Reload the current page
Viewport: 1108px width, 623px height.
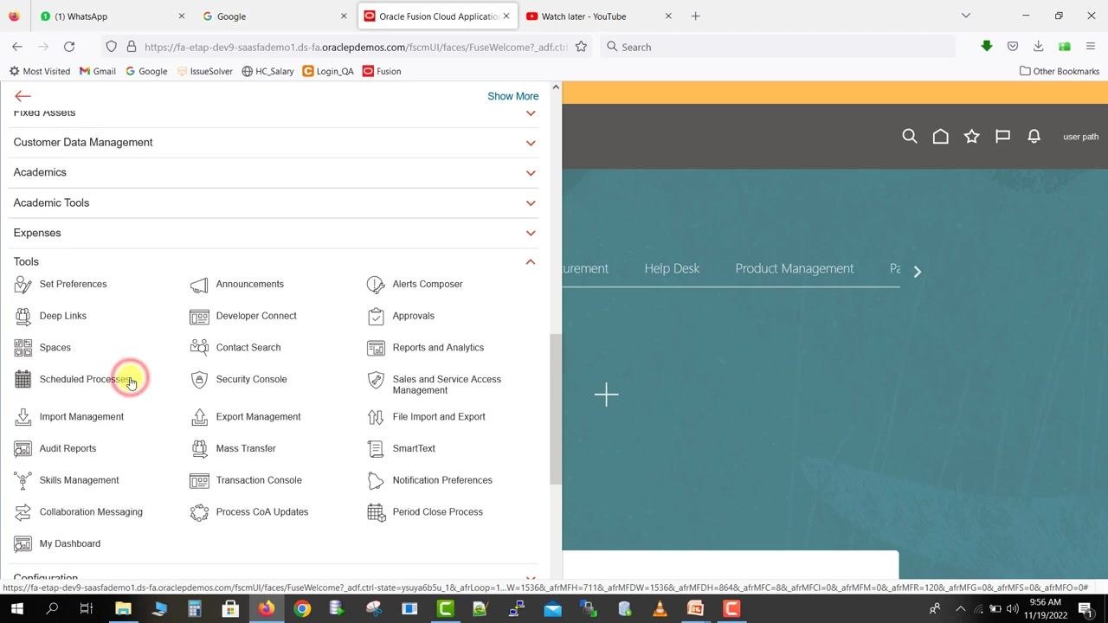coord(69,47)
